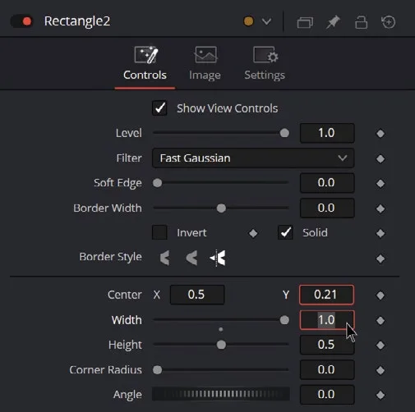Reset Rectangle2 settings with the reset icon
This screenshot has width=415, height=412.
click(x=389, y=22)
